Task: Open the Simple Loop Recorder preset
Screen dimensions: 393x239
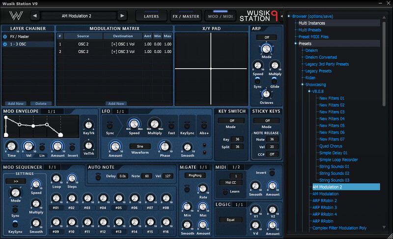Action: click(x=338, y=159)
